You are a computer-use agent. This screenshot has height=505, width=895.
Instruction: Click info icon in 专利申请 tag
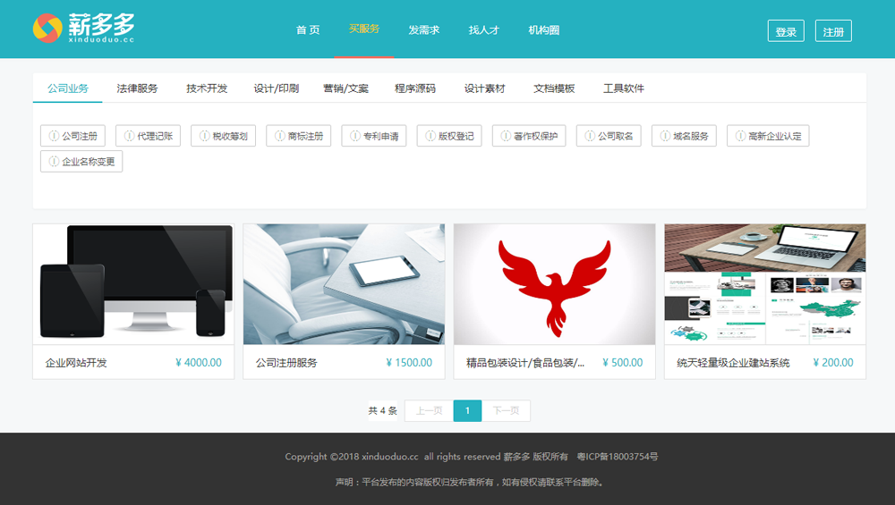click(x=355, y=136)
